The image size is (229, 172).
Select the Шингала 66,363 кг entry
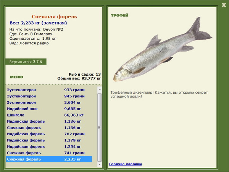49,115
